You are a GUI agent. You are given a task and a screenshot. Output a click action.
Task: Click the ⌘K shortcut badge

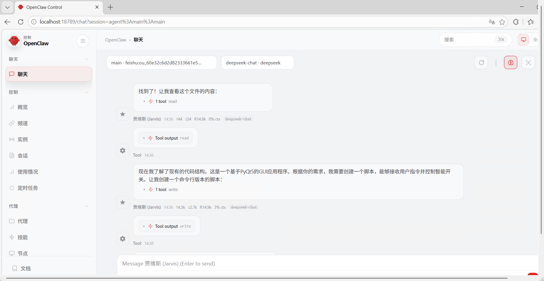(x=501, y=40)
